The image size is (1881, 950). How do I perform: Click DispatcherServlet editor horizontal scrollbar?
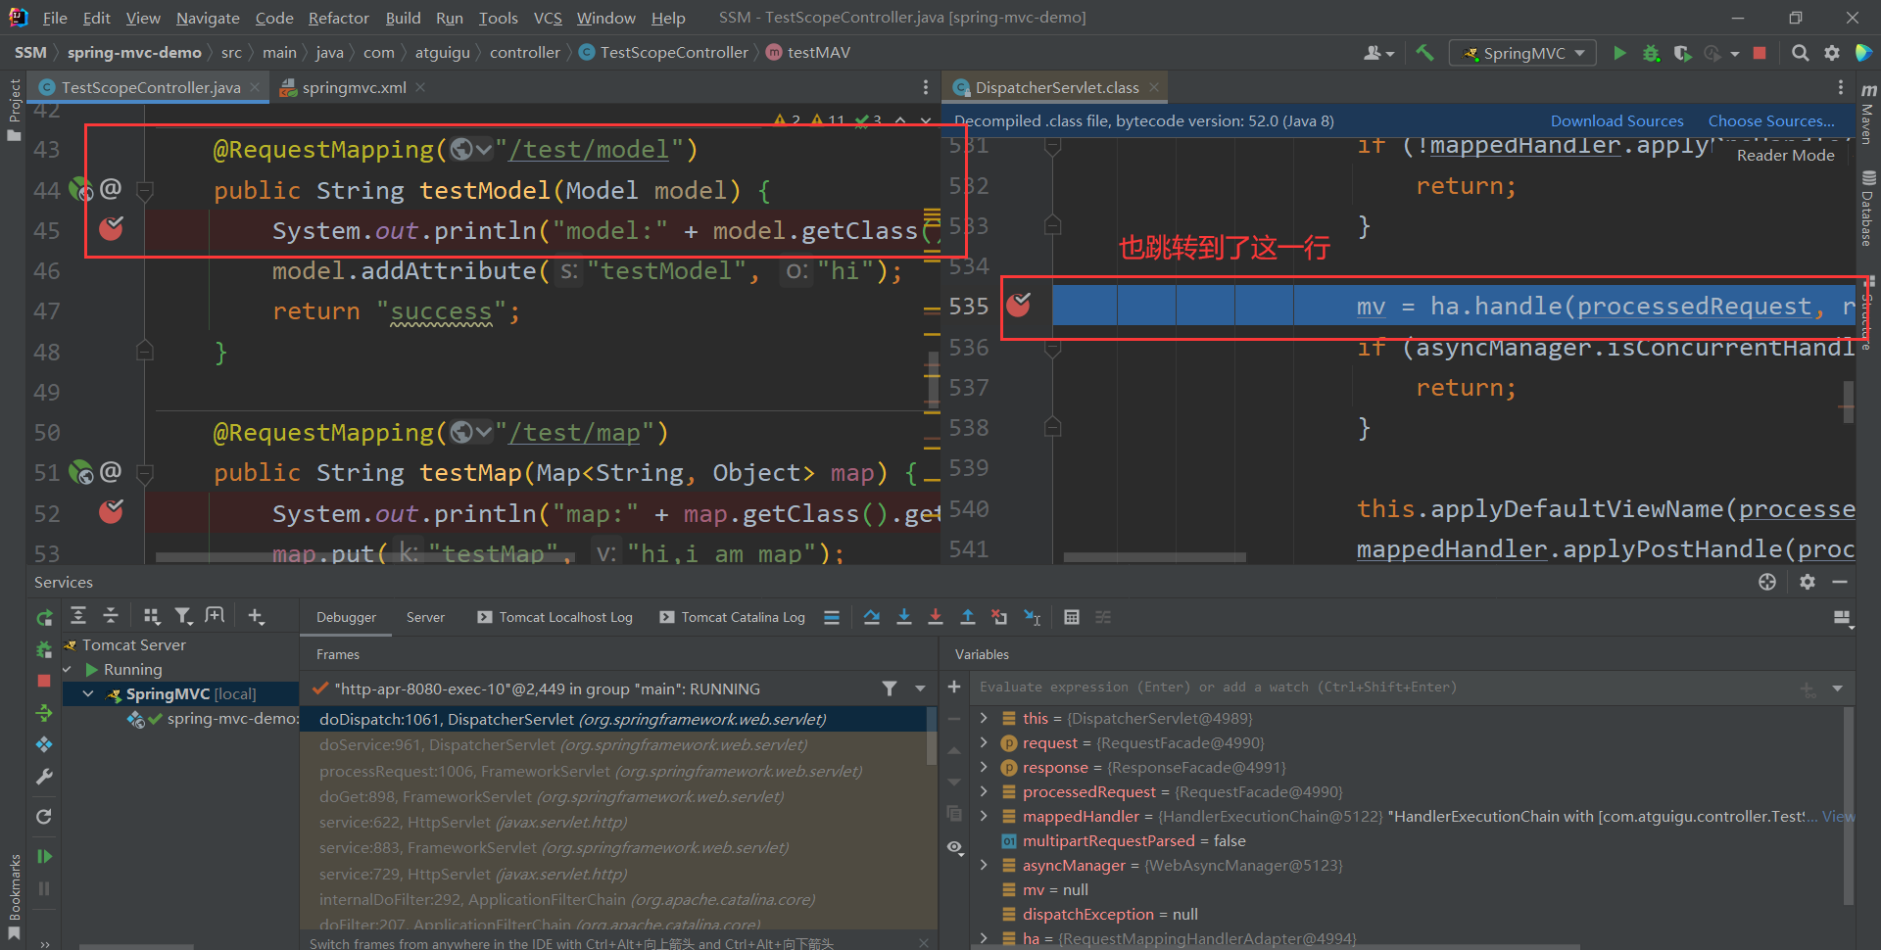tap(1154, 557)
